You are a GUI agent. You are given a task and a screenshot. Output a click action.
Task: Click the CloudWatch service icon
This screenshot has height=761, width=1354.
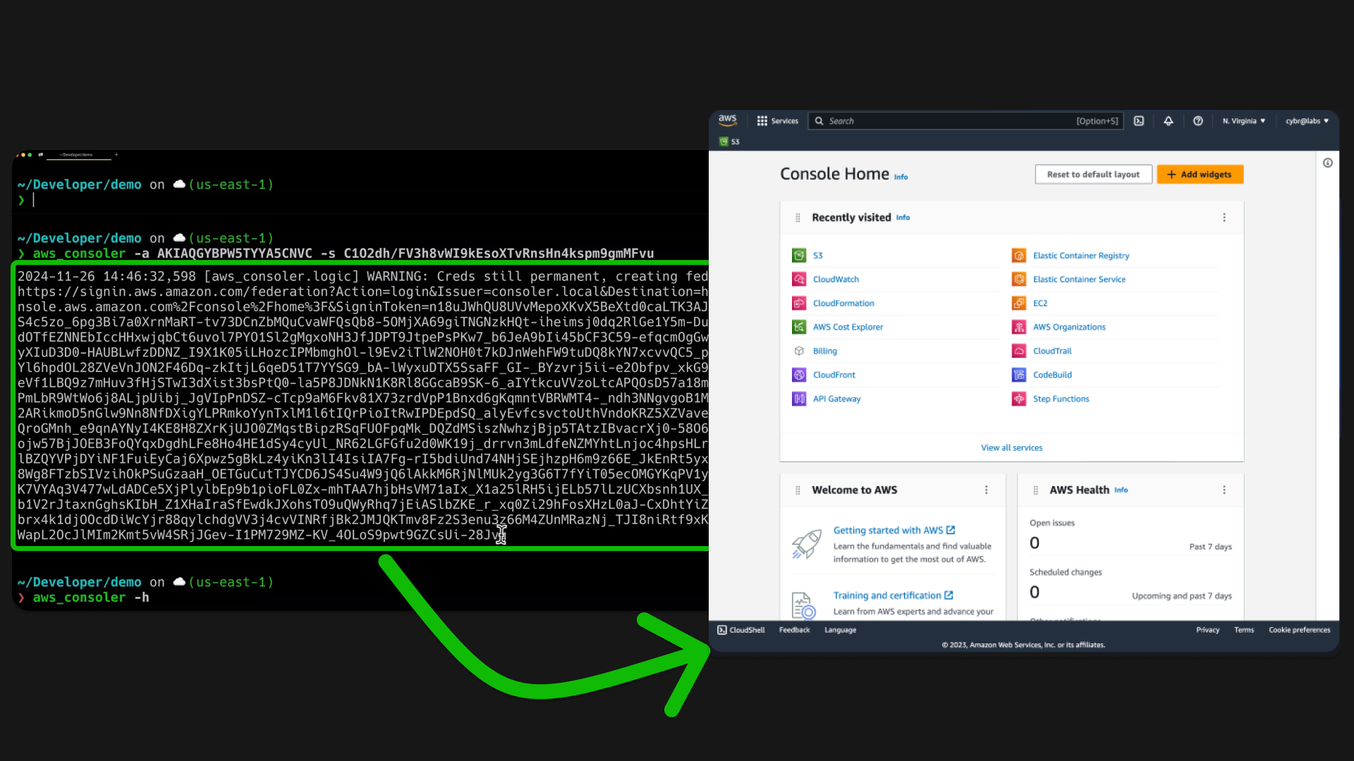[799, 280]
